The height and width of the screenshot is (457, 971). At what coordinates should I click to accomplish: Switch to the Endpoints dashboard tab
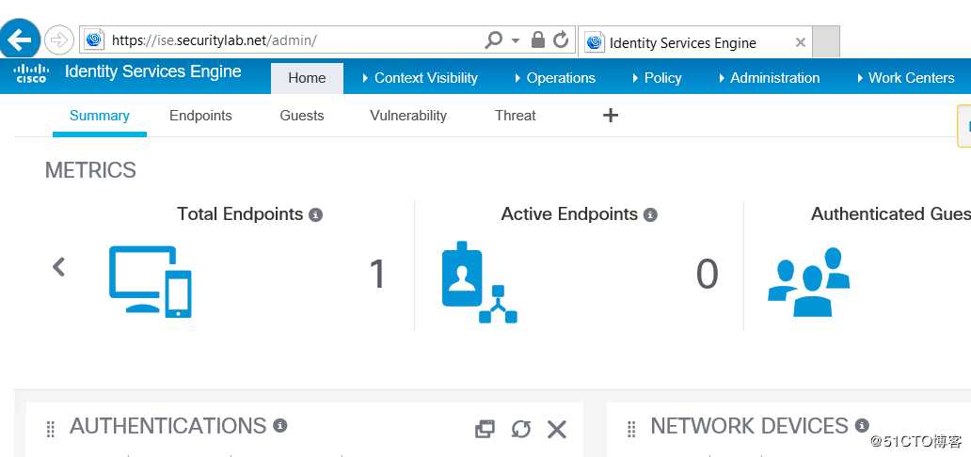pyautogui.click(x=200, y=116)
